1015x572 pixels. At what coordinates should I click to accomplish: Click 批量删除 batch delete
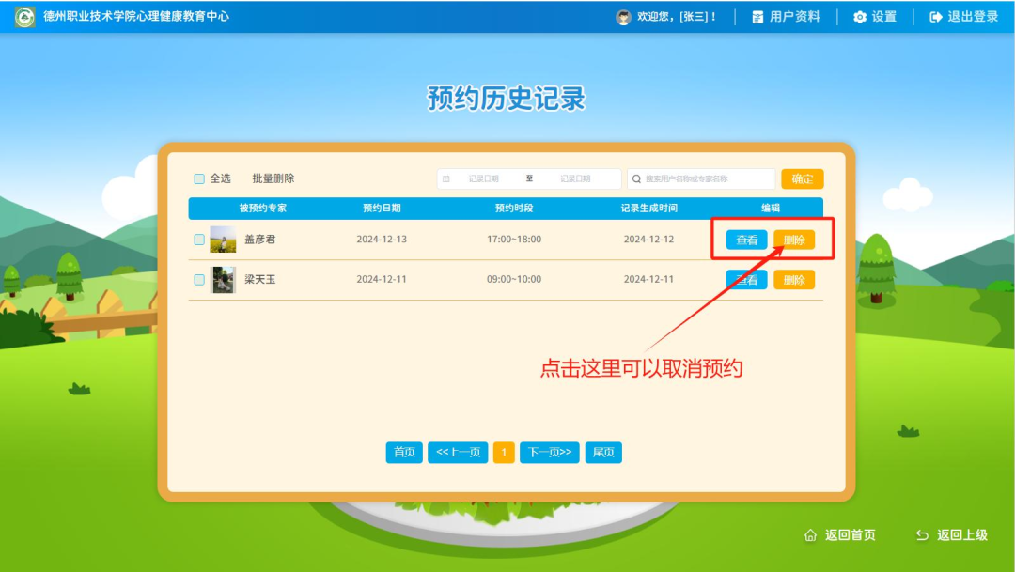click(x=273, y=178)
